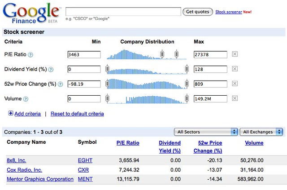Sort results by 52w Price Change column
Screen dimensions: 287x190
coord(208,147)
